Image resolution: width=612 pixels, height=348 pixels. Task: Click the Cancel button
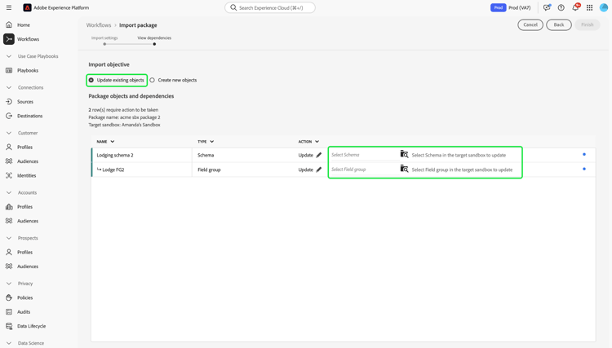click(x=530, y=24)
